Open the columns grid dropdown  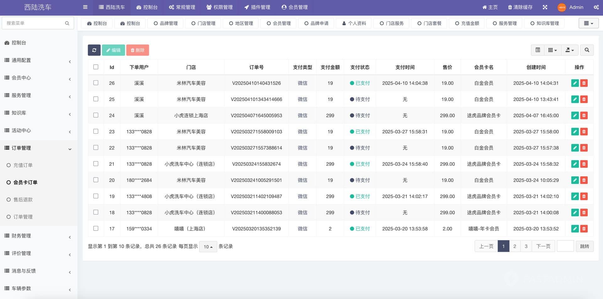point(552,50)
